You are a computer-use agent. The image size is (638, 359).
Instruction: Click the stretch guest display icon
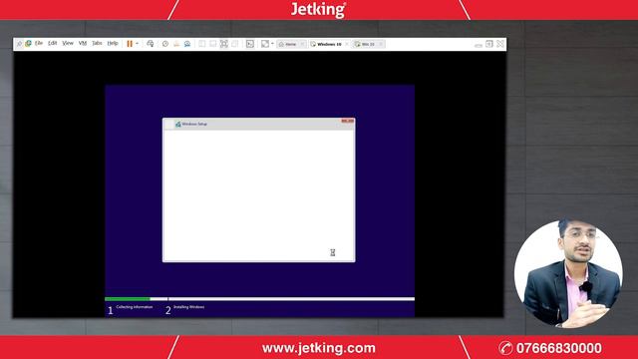click(265, 44)
